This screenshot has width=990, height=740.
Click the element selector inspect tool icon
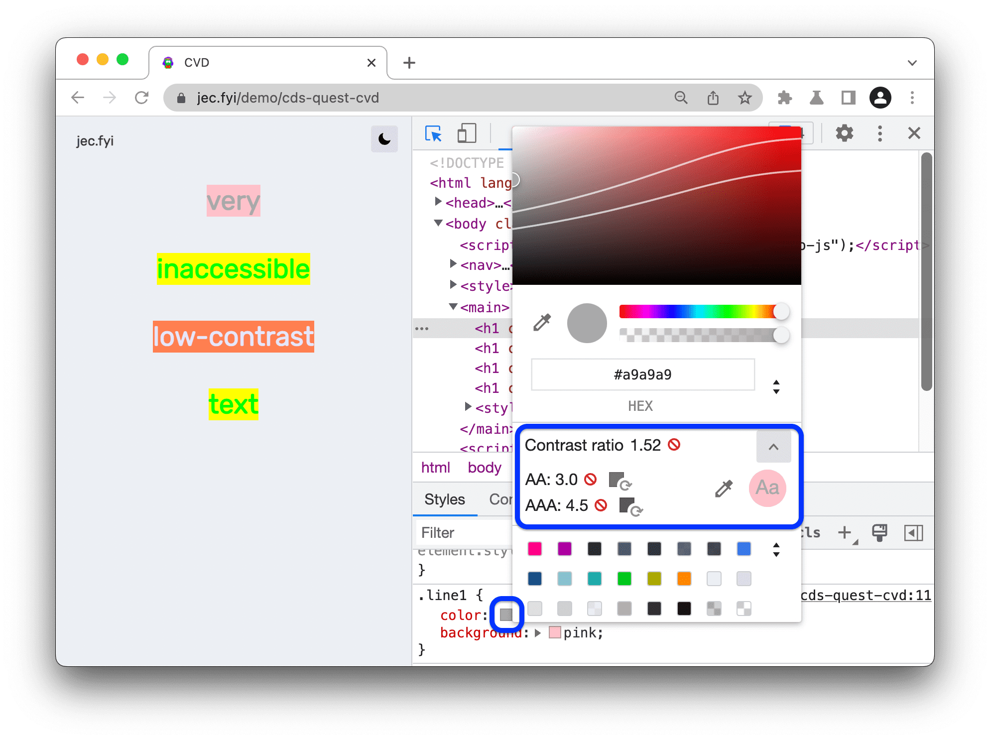point(433,133)
